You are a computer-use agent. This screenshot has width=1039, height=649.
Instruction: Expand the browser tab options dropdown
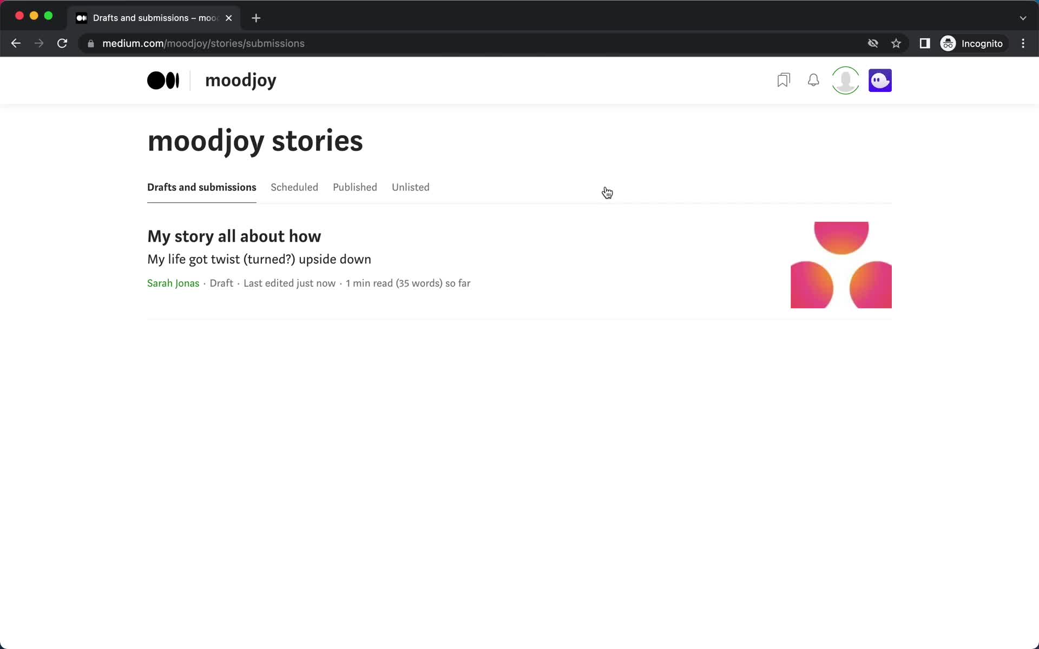click(x=1023, y=17)
